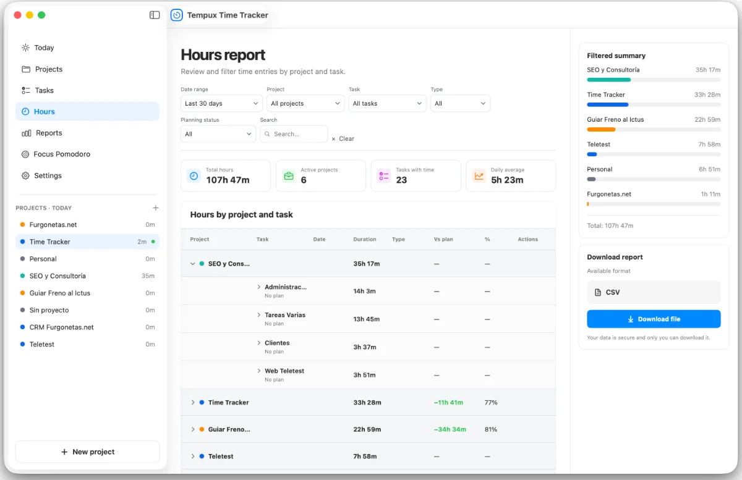Click the bar chart icon beside Reports

pyautogui.click(x=26, y=133)
